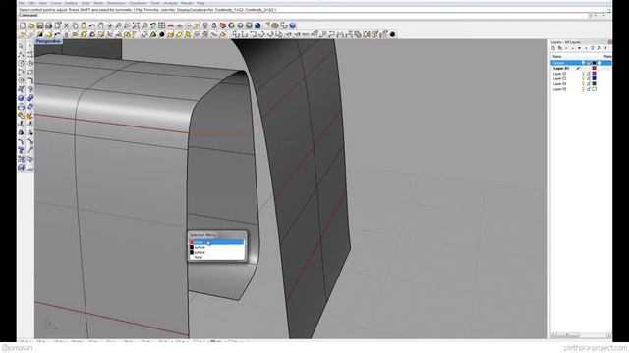This screenshot has height=353, width=629.
Task: Select the Pan hand tool
Action: click(101, 25)
